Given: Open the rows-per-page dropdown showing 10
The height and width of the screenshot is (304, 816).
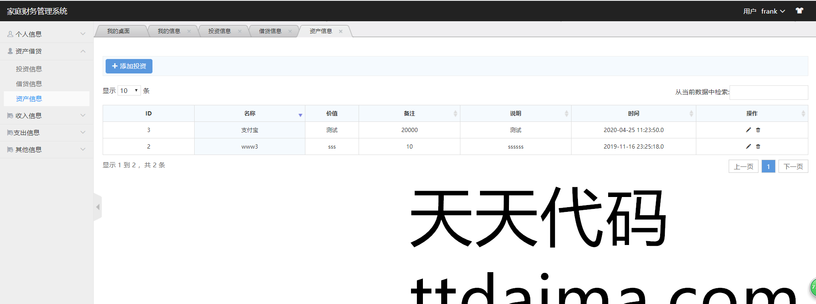Looking at the screenshot, I should (129, 90).
